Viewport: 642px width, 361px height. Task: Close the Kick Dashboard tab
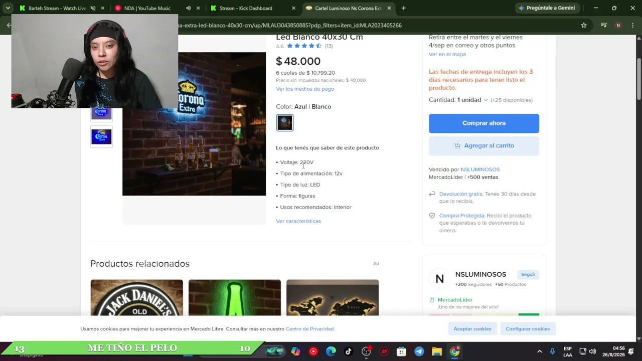tap(293, 8)
